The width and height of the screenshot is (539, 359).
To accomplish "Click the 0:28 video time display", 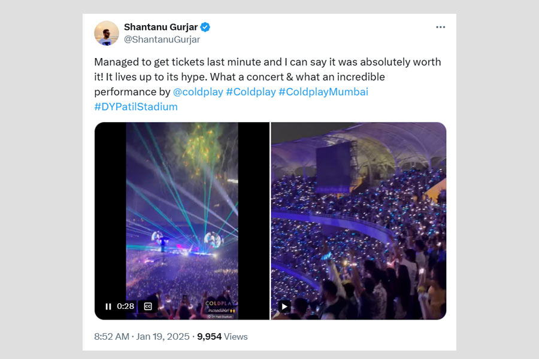I will click(126, 306).
